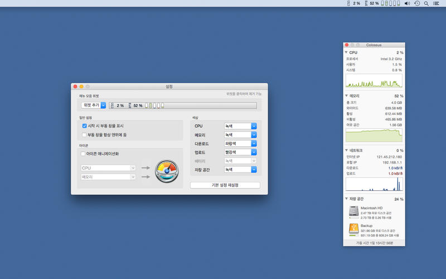Open the volume icon in menu bar
This screenshot has width=446, height=279.
tap(407, 3)
